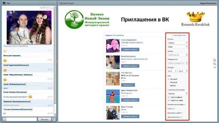Click 'Зуева Любовь(Адамская)' name in chat
The height and width of the screenshot is (123, 219).
(15, 84)
